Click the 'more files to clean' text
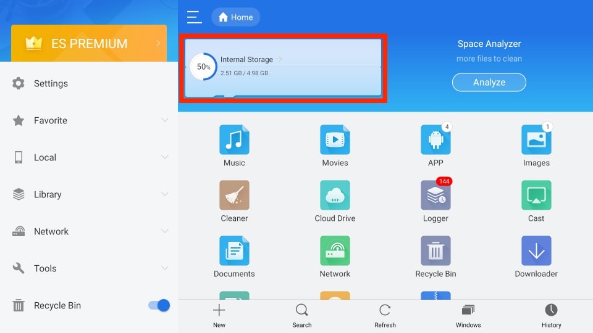The width and height of the screenshot is (593, 333). point(489,59)
